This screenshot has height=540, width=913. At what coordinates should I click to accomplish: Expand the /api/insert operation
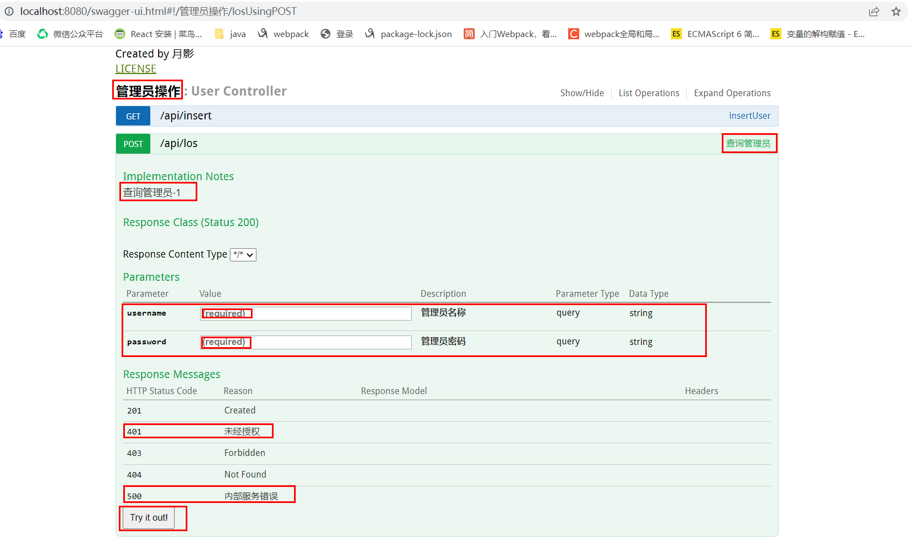pos(186,116)
